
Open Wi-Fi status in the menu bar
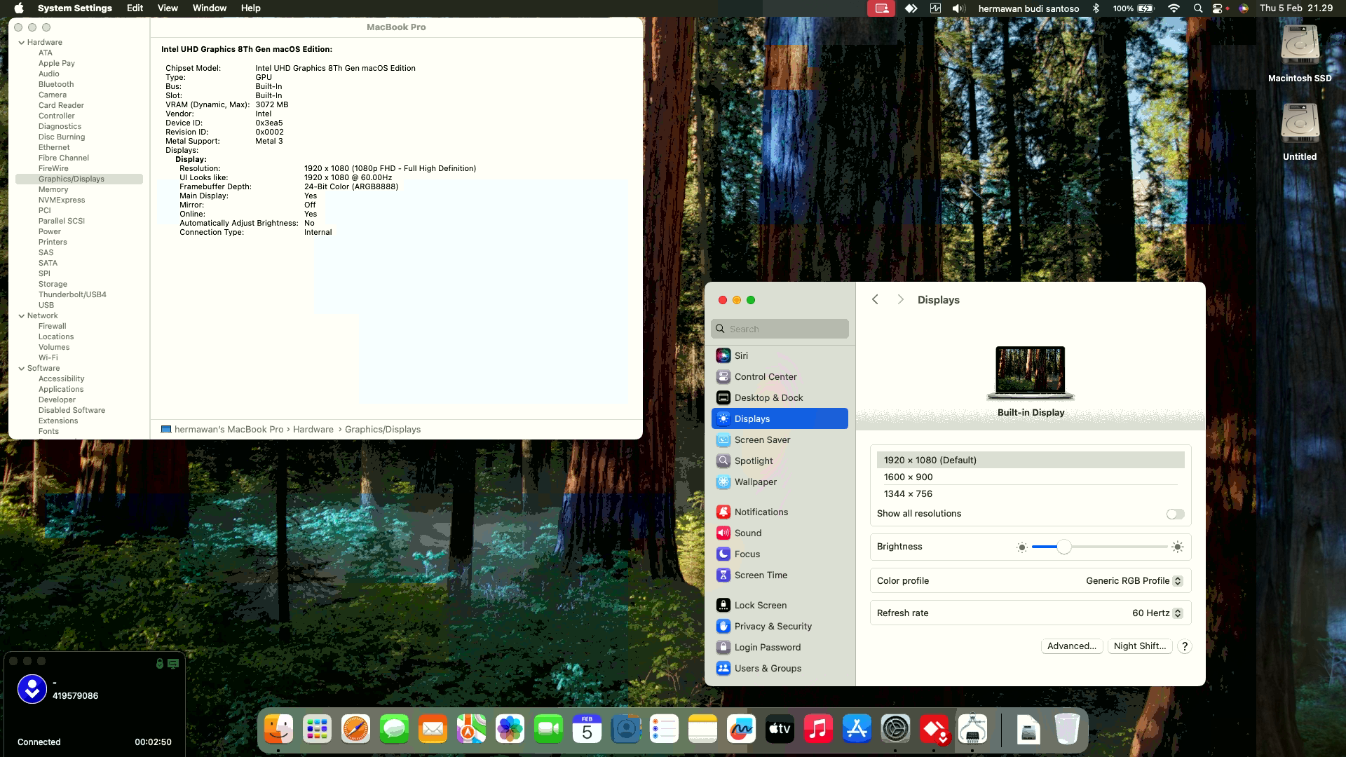pos(1174,8)
